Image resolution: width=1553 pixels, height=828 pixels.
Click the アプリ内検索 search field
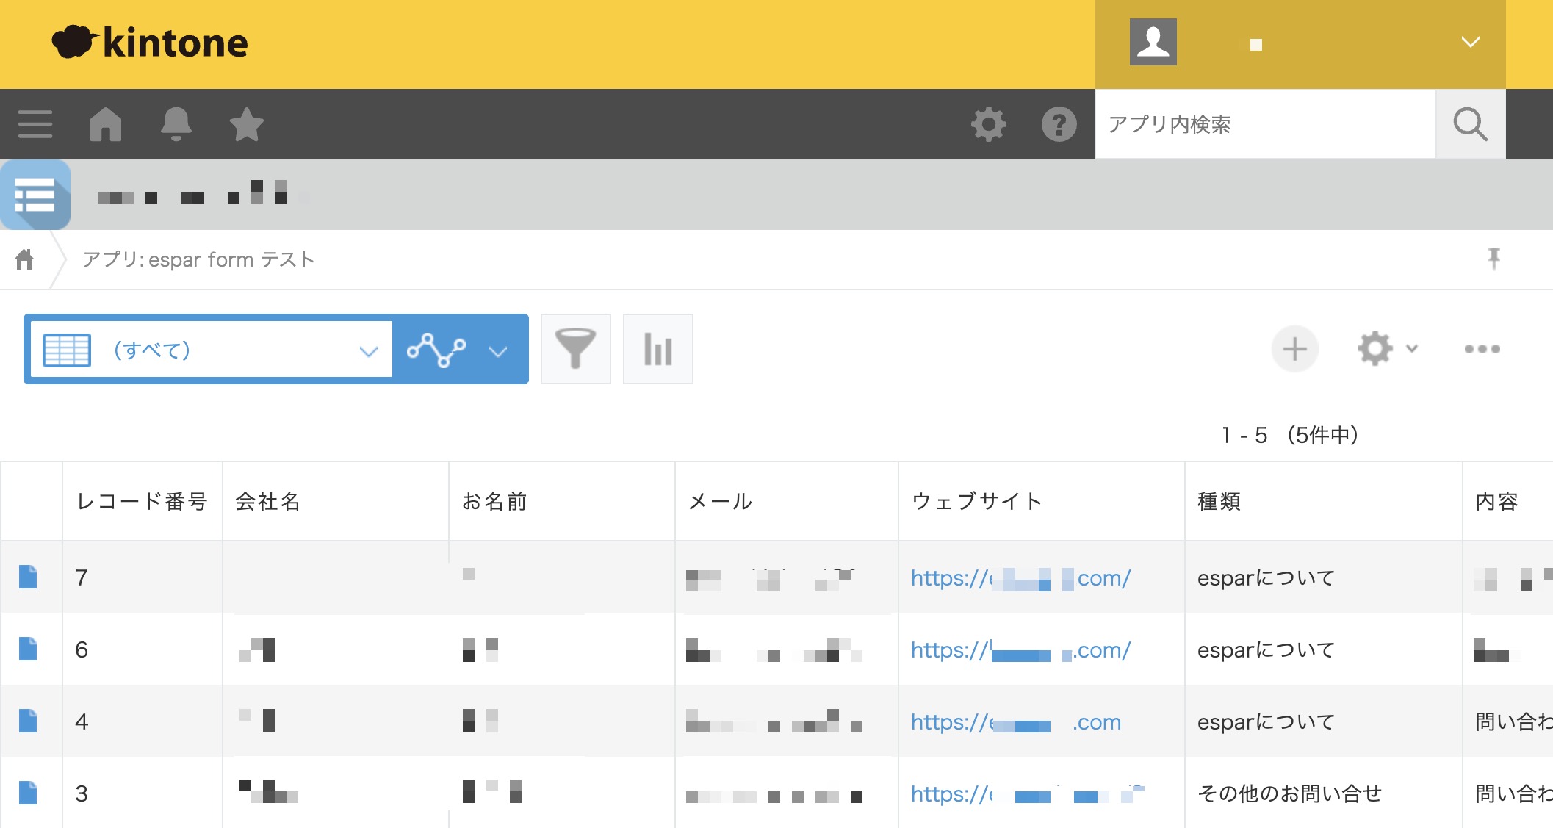click(1265, 124)
